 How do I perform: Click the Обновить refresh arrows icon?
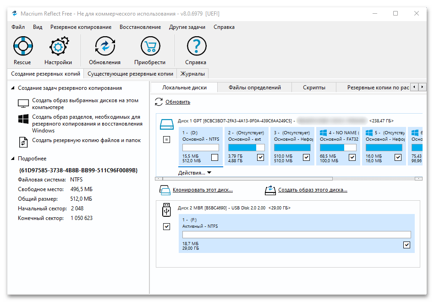[159, 102]
